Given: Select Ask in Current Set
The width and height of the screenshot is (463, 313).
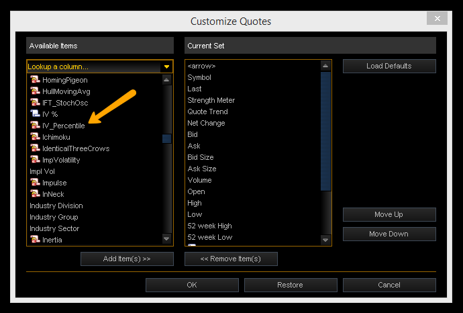Looking at the screenshot, I should (194, 146).
